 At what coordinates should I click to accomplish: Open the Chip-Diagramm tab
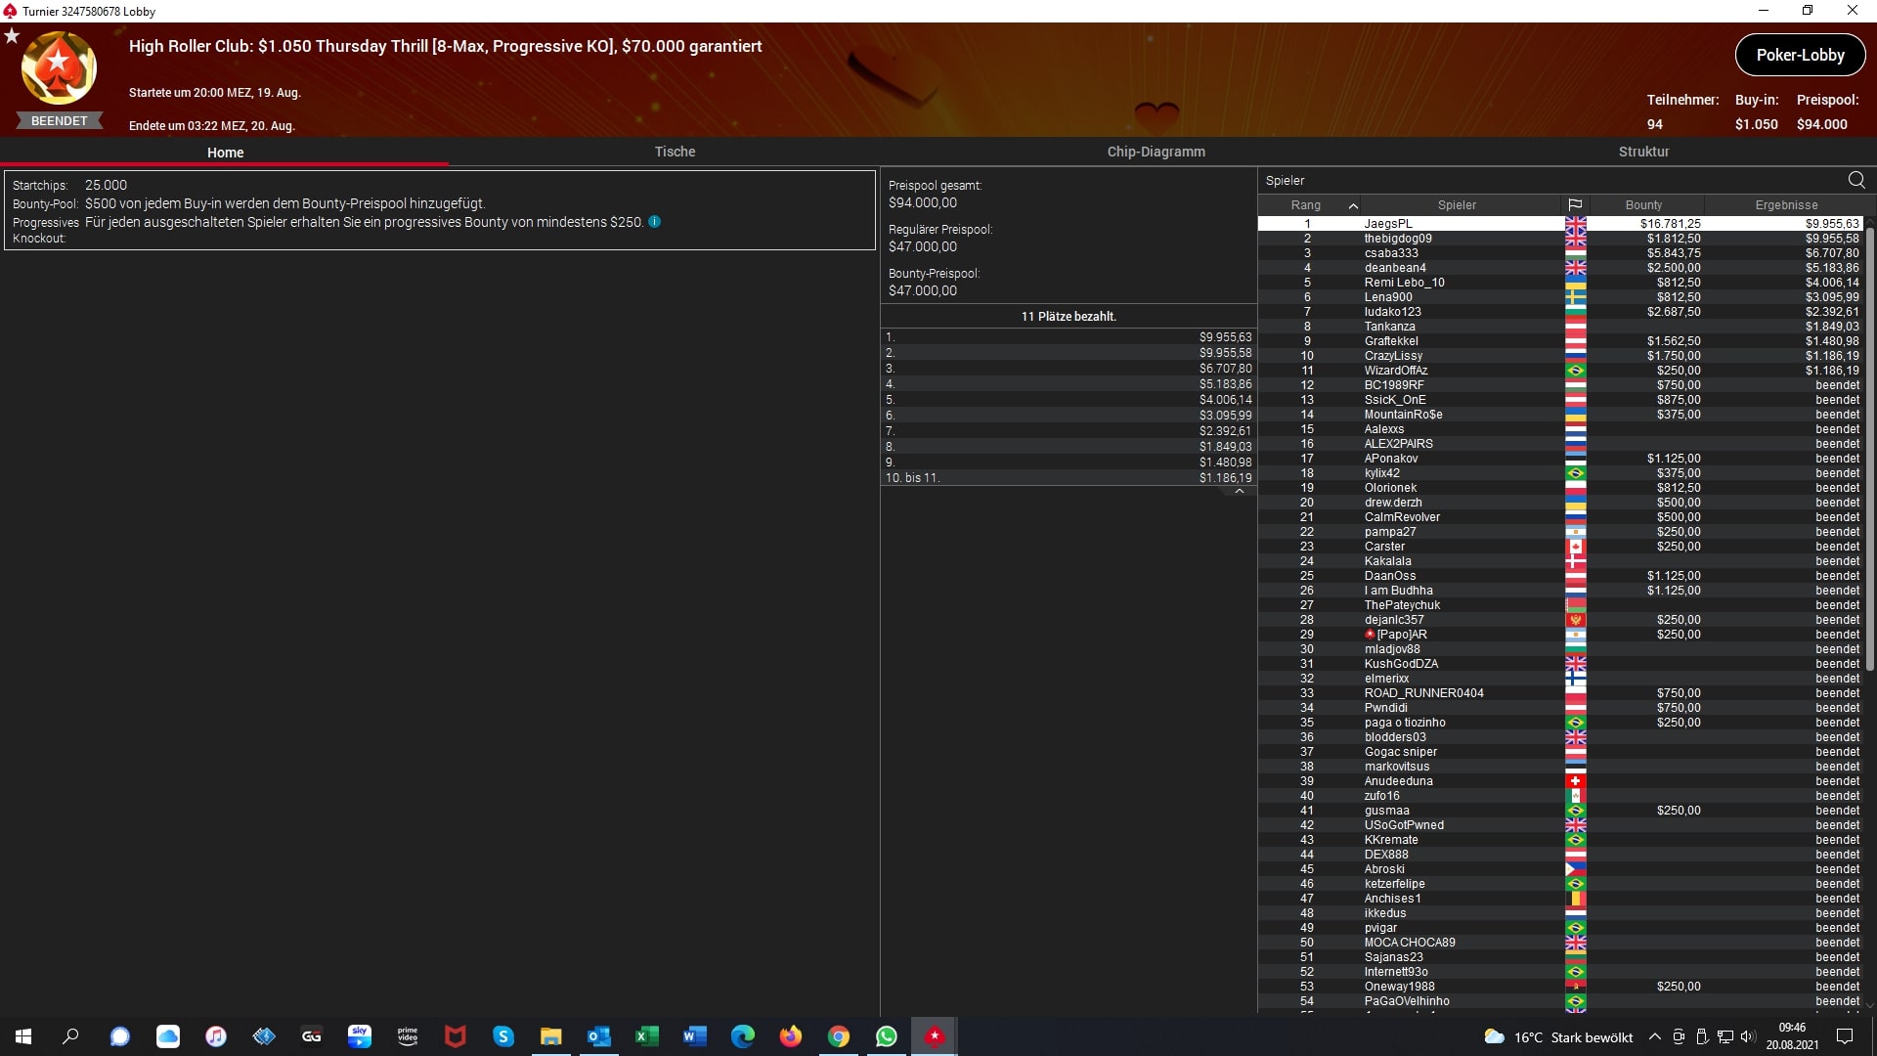(1156, 152)
